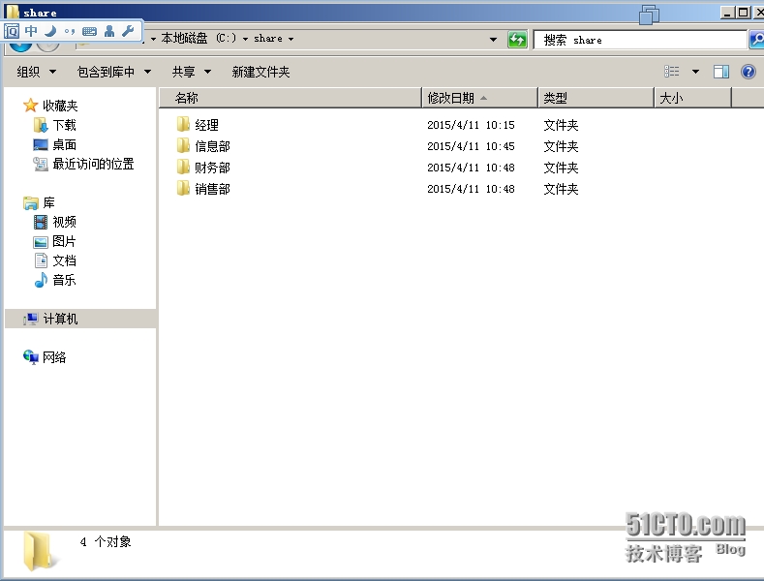Expand address bar history dropdown
The width and height of the screenshot is (764, 581).
493,39
